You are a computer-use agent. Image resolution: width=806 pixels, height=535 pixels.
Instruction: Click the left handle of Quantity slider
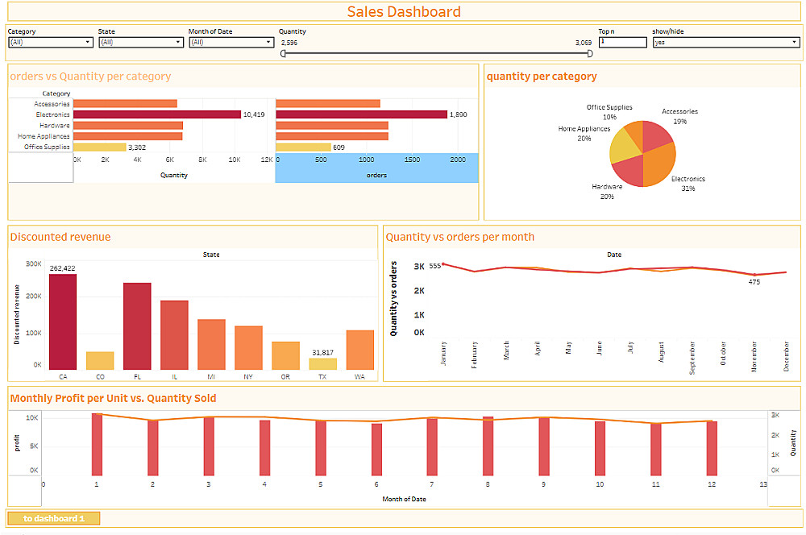[x=283, y=53]
